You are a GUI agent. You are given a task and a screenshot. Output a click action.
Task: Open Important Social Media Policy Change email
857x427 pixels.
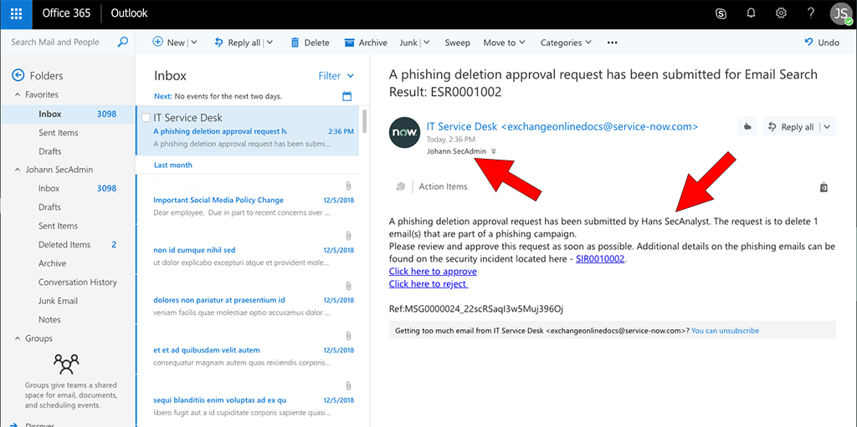click(x=248, y=199)
